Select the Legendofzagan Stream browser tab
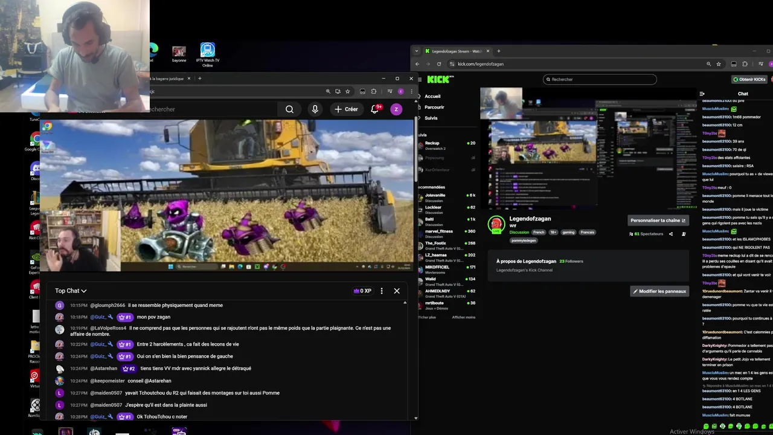 tap(457, 51)
